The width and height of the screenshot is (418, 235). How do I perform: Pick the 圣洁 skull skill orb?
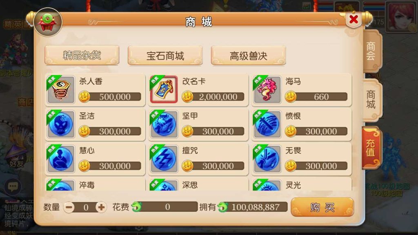point(61,124)
